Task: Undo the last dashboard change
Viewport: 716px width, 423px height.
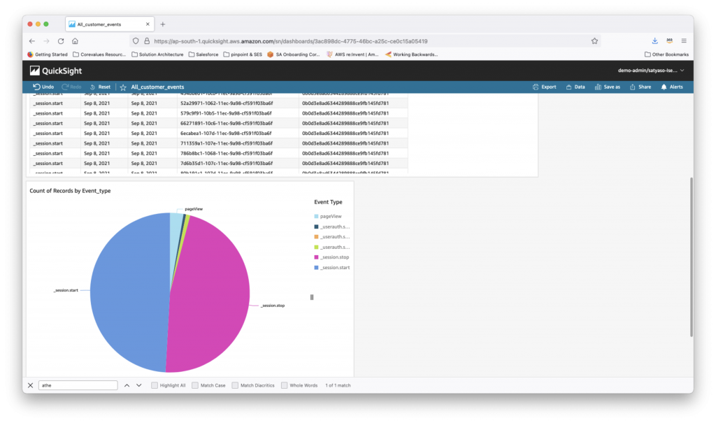Action: (43, 87)
